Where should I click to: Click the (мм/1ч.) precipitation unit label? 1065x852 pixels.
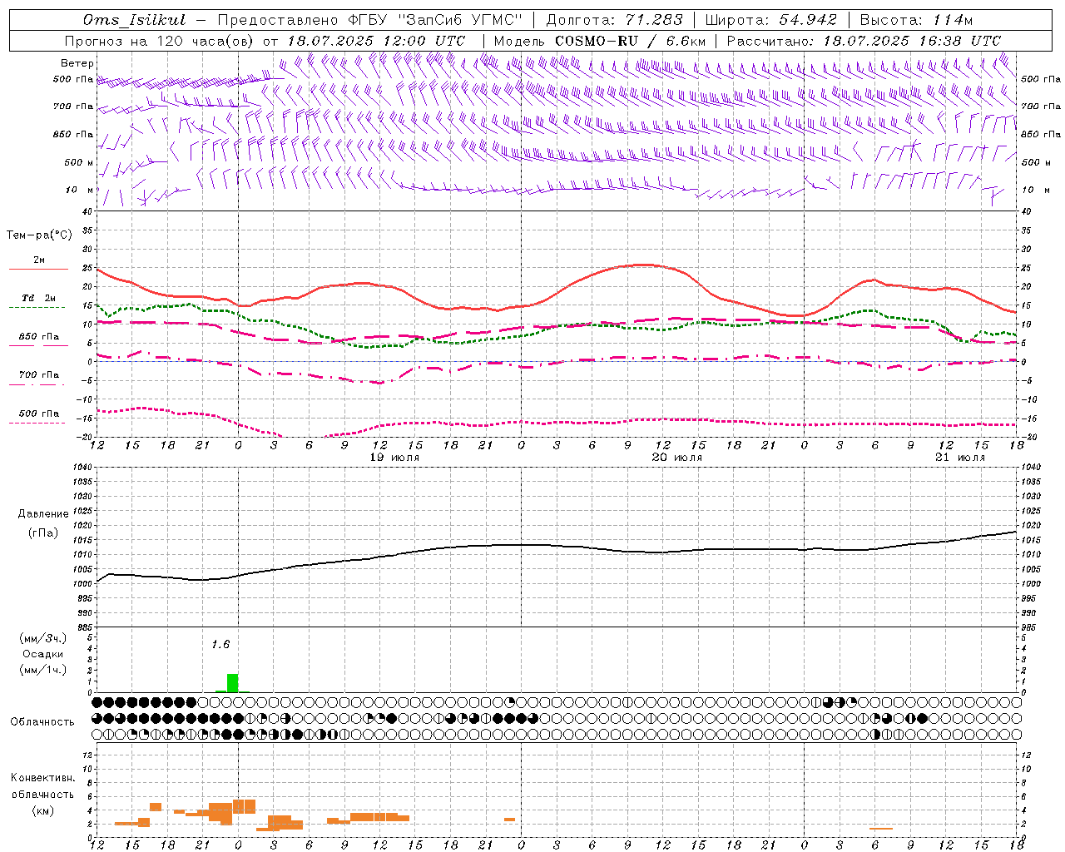(x=43, y=670)
